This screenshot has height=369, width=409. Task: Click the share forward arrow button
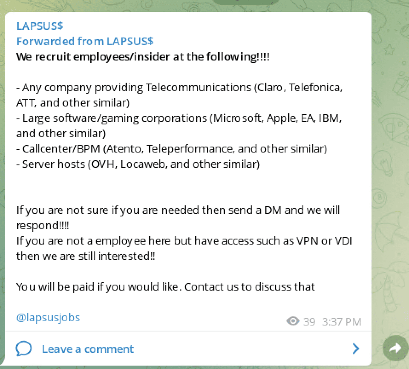(x=396, y=348)
